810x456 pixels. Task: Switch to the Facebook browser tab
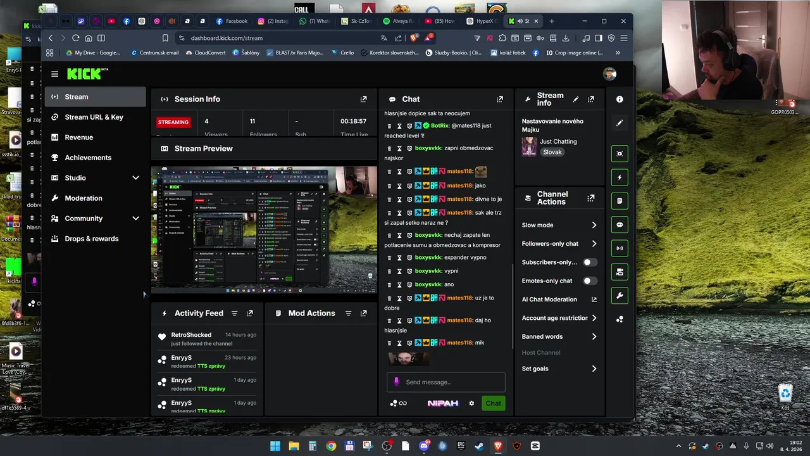[232, 21]
